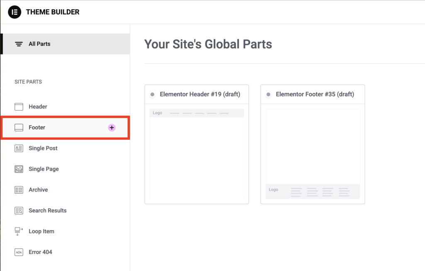Click the Search Results icon

coord(19,210)
